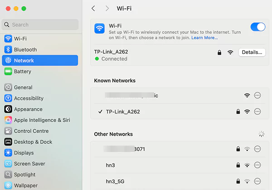Open General settings
The image size is (272, 190).
pyautogui.click(x=40, y=87)
